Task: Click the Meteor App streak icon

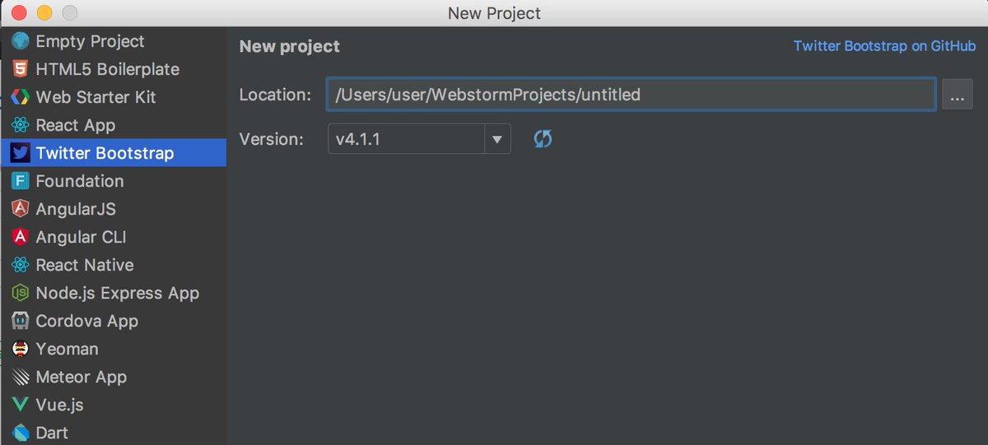Action: point(21,377)
